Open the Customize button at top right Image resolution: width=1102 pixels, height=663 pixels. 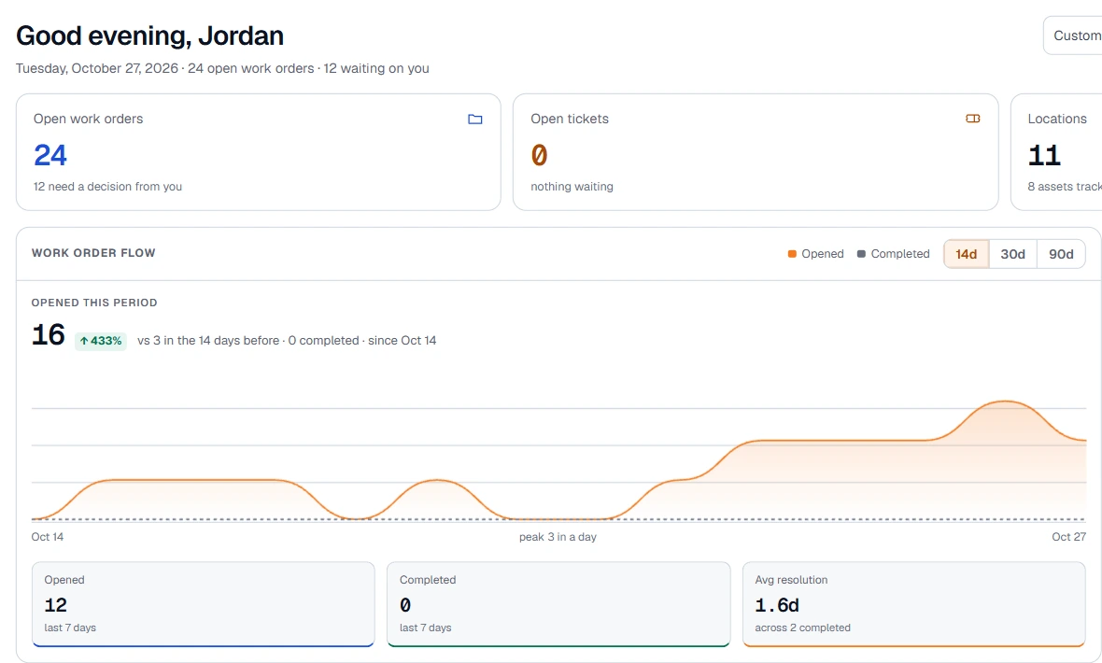click(x=1073, y=35)
